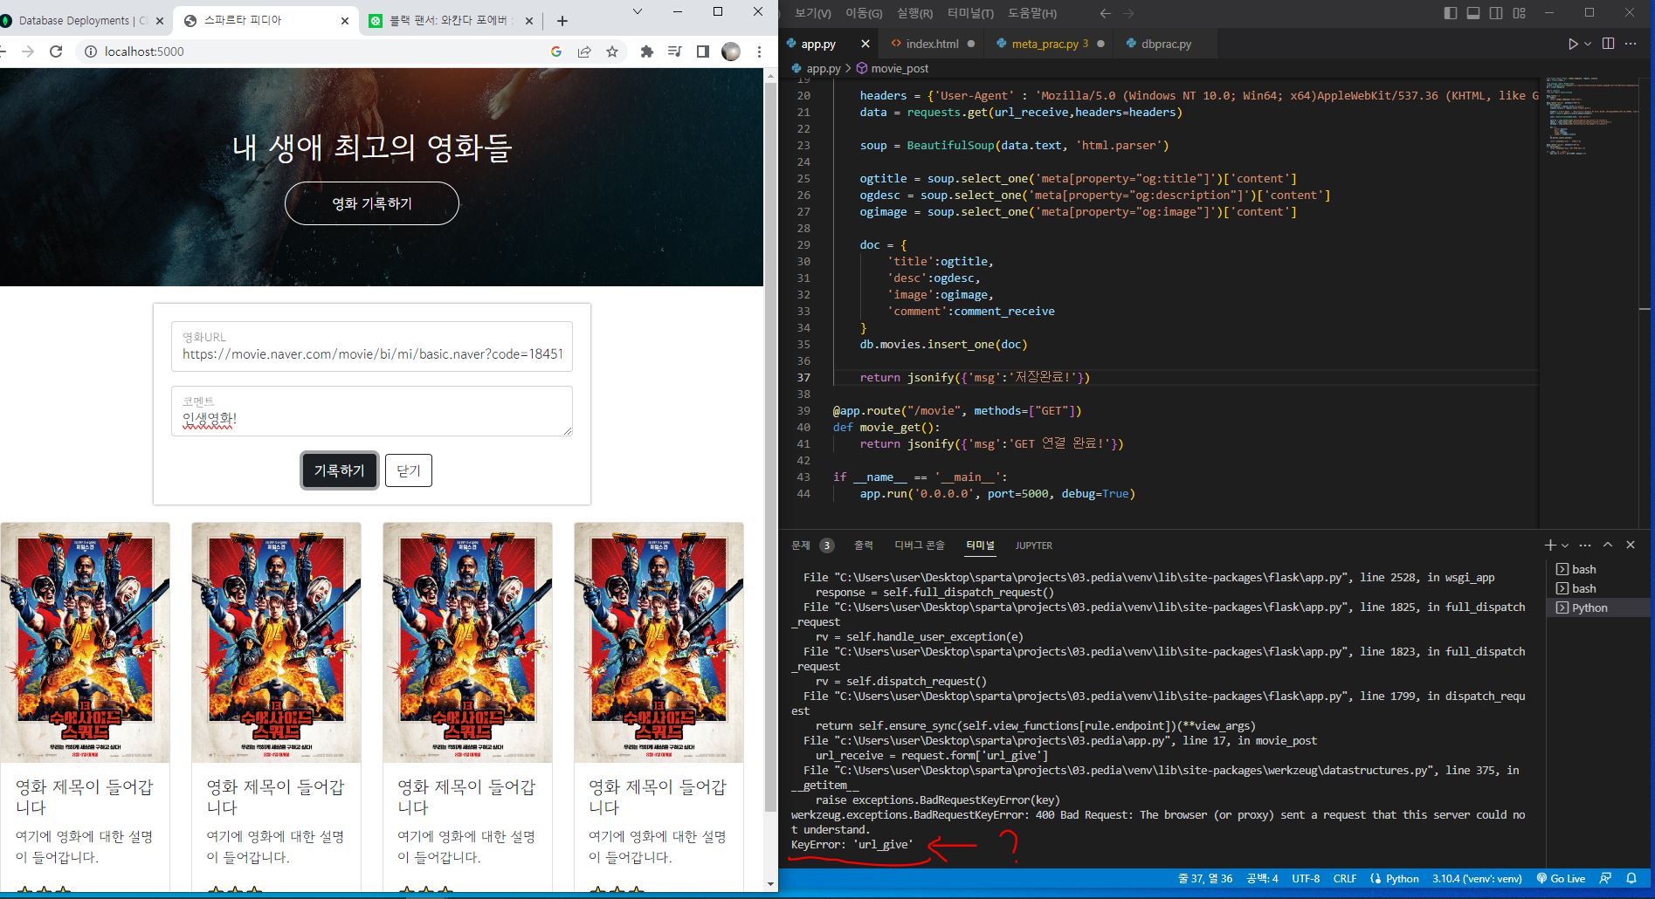1655x899 pixels.
Task: Change the UTF-8 encoding
Action: click(1306, 879)
